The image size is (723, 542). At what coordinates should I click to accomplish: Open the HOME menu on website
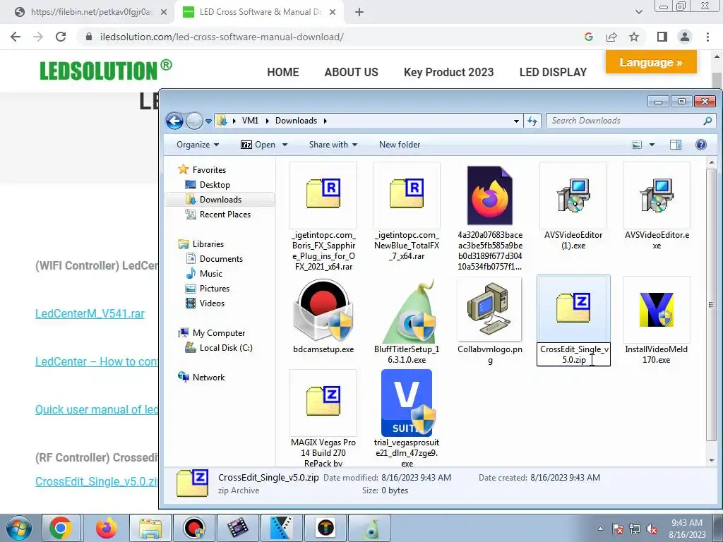283,73
